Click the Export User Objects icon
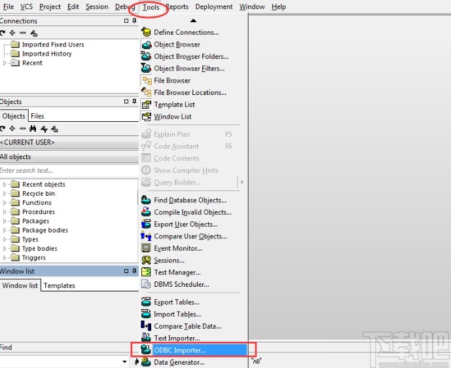451x368 pixels. coord(146,224)
